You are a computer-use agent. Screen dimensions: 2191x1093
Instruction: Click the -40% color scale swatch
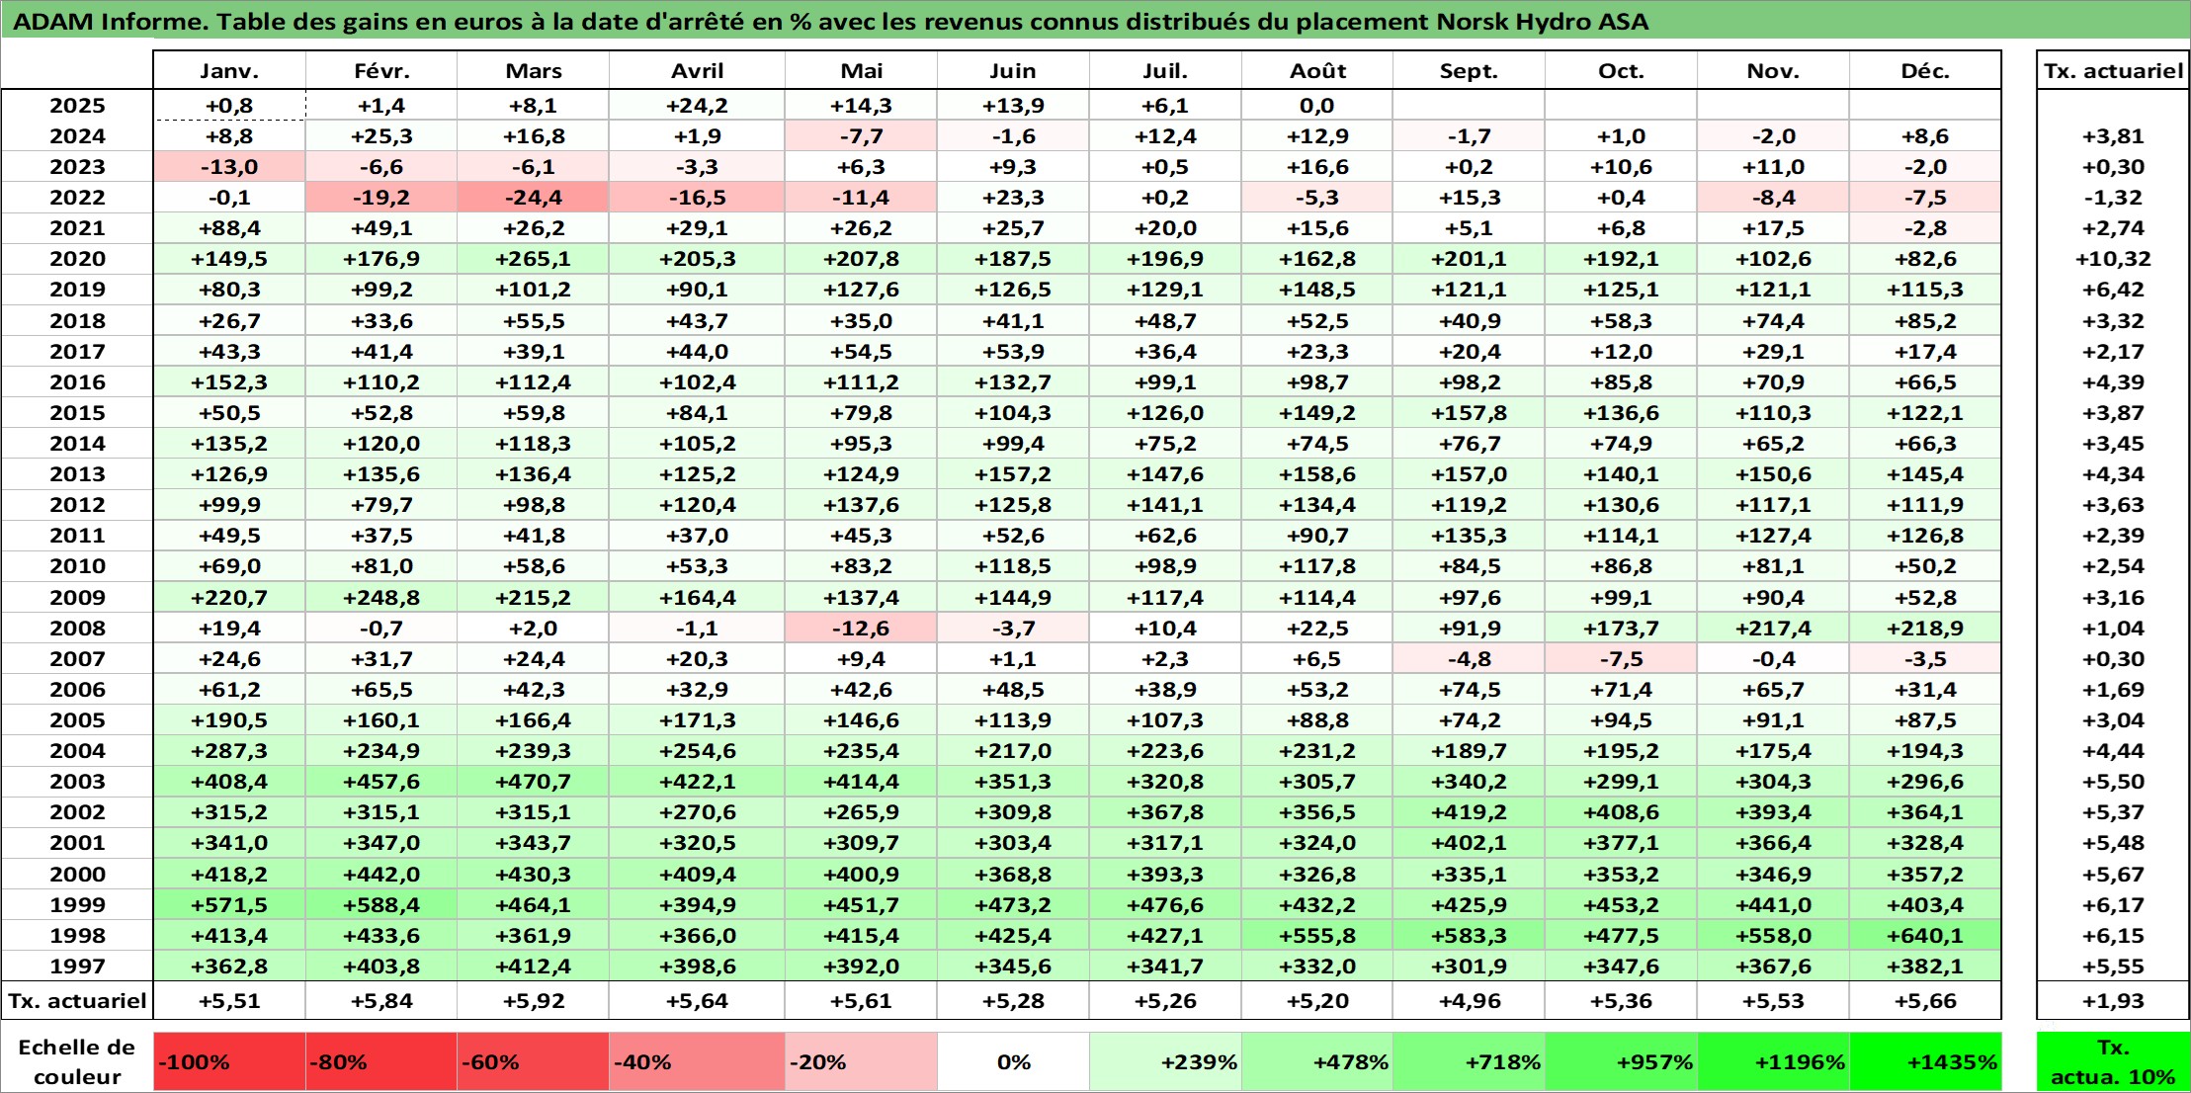click(698, 1062)
